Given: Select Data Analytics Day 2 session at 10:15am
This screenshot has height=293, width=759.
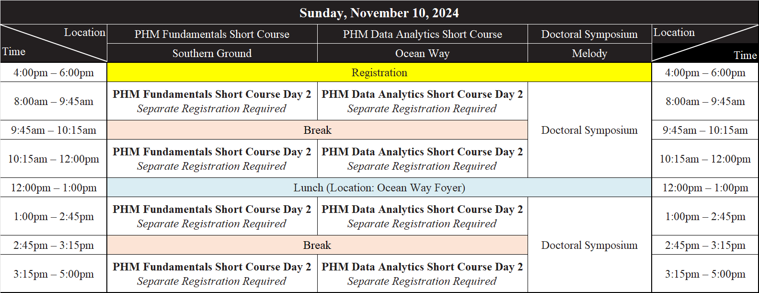Looking at the screenshot, I should 422,159.
